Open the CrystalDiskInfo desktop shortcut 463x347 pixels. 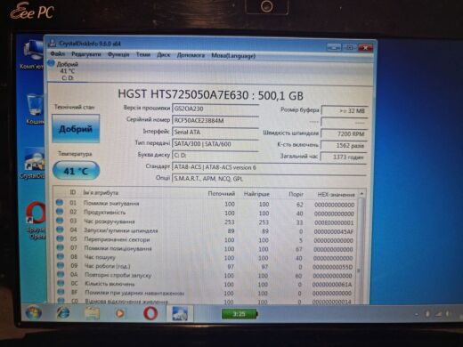click(34, 163)
